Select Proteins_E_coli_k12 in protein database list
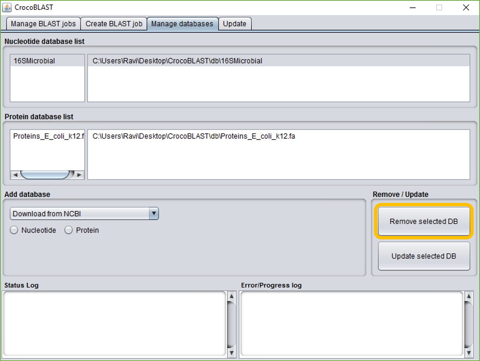This screenshot has height=361, width=480. pyautogui.click(x=47, y=136)
